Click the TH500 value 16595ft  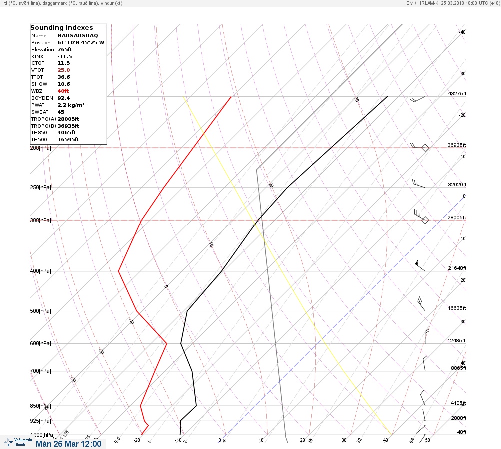[68, 140]
